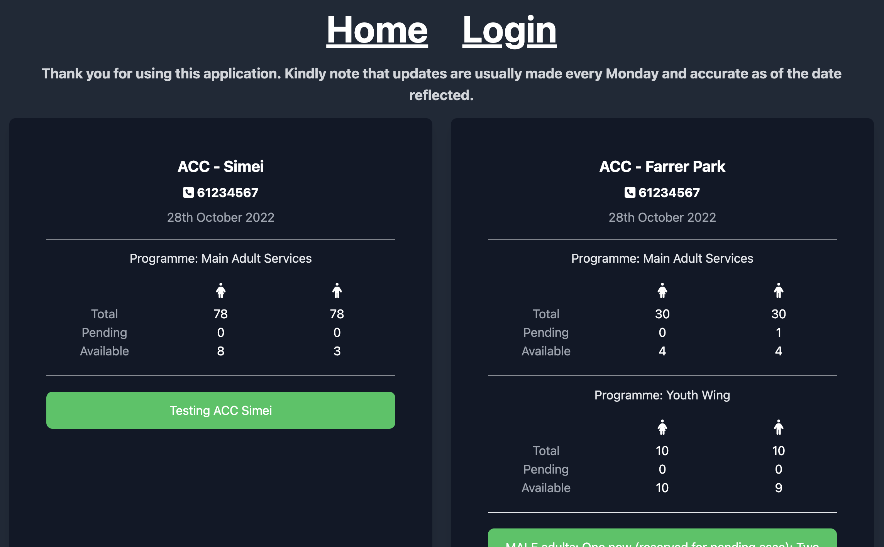Viewport: 884px width, 547px height.
Task: Click the male icon in Simei Main Adult Services
Action: (337, 290)
